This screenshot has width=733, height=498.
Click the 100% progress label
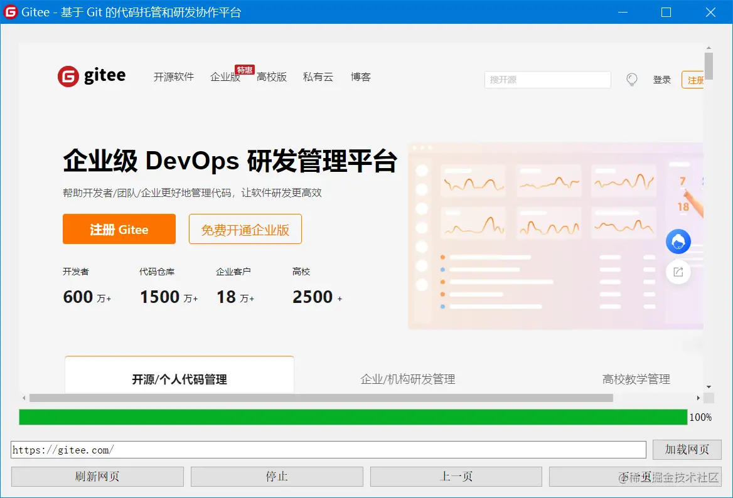tap(700, 417)
